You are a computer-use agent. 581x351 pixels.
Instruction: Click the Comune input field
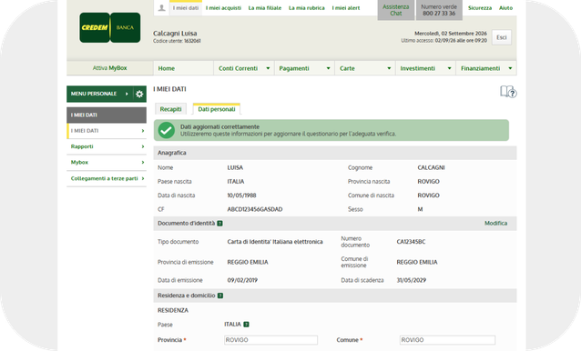pyautogui.click(x=447, y=340)
